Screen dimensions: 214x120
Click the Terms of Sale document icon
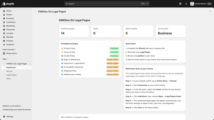(62, 52)
